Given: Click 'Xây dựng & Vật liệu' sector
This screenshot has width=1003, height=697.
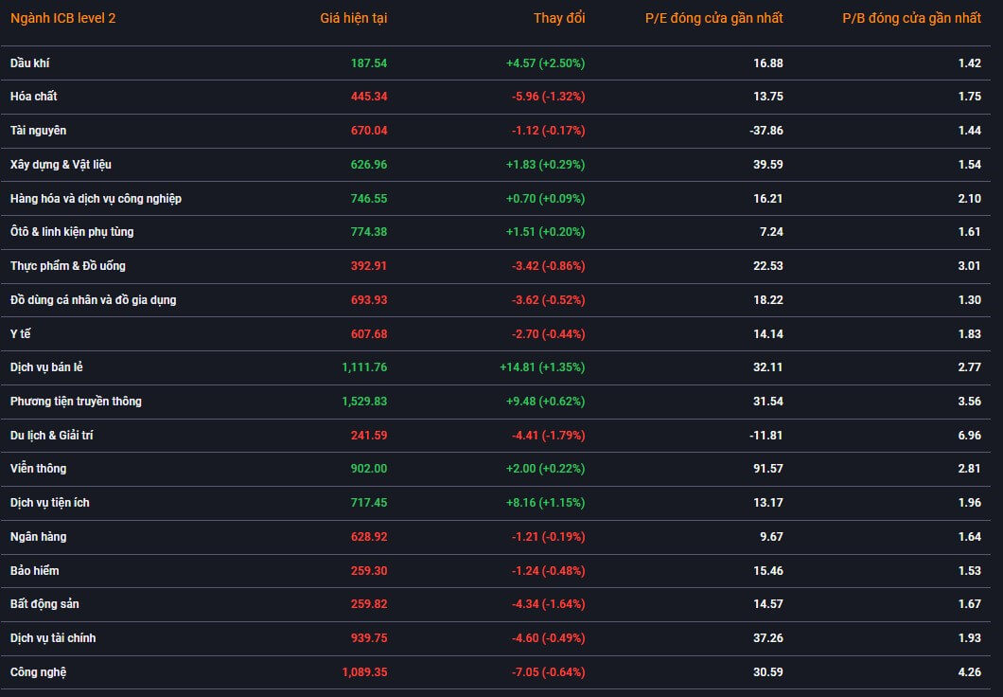Looking at the screenshot, I should tap(61, 165).
